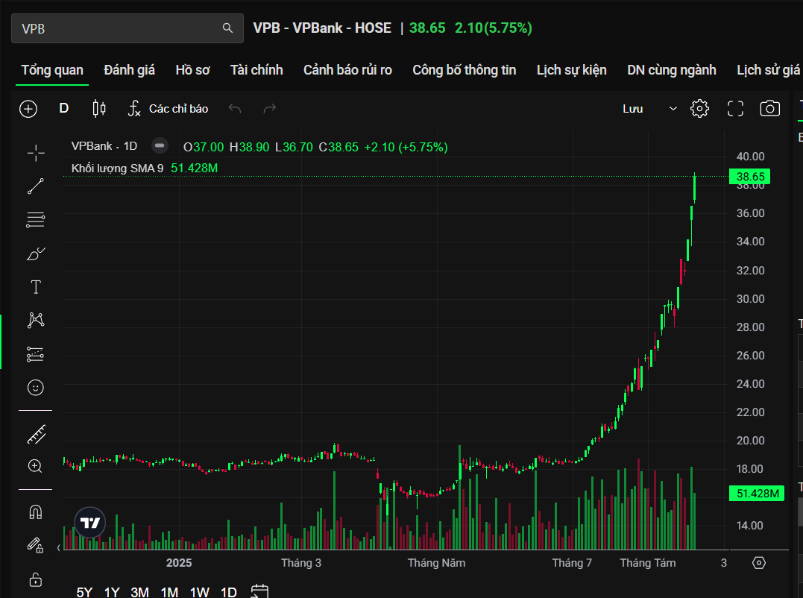Click the Lưu save layout button

click(633, 109)
